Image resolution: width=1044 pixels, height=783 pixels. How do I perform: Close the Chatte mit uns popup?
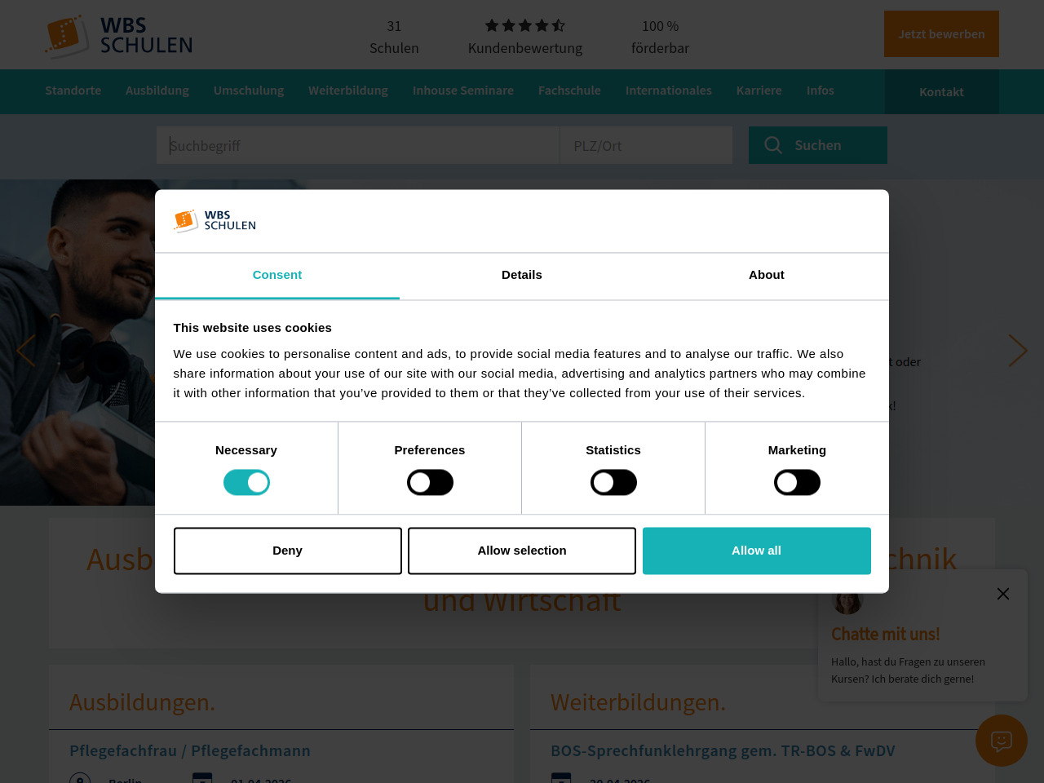coord(1003,594)
